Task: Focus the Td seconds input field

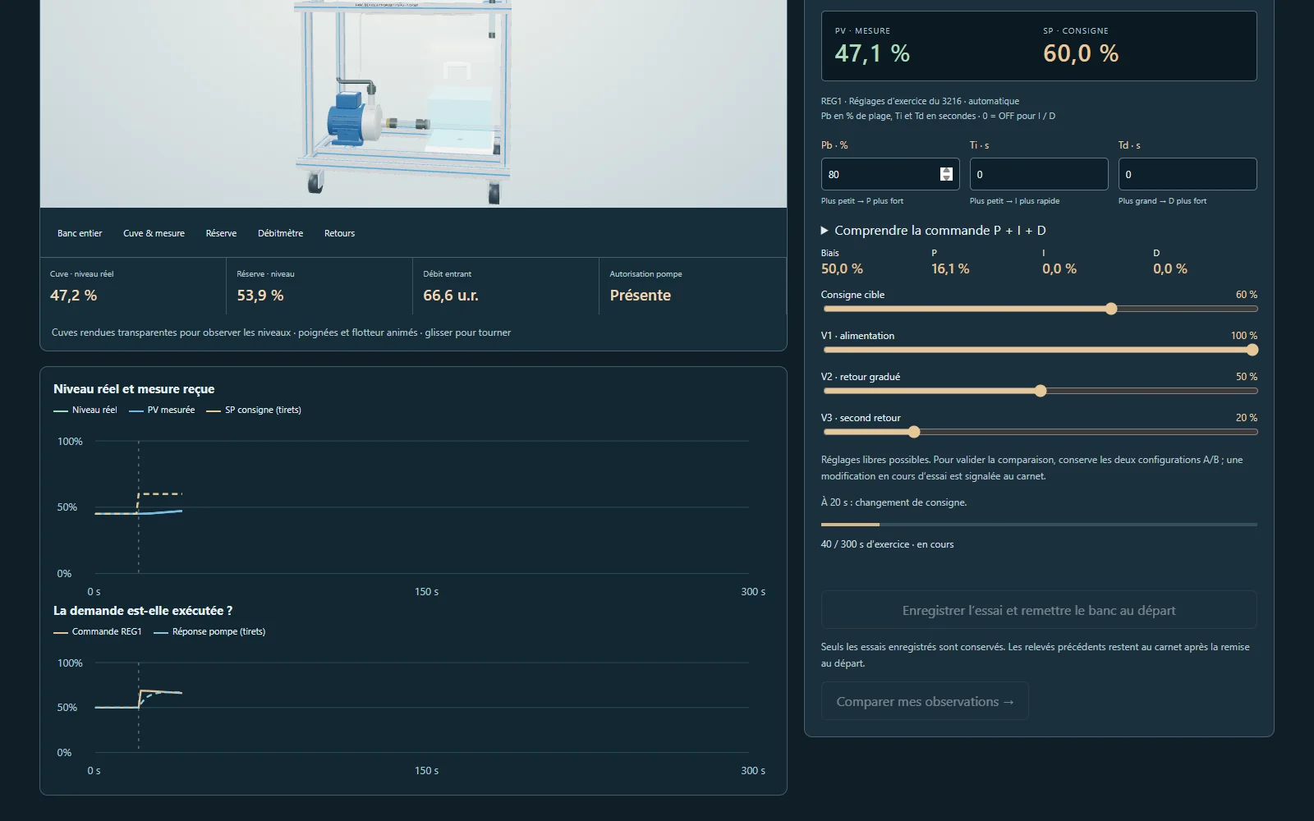Action: (x=1188, y=174)
